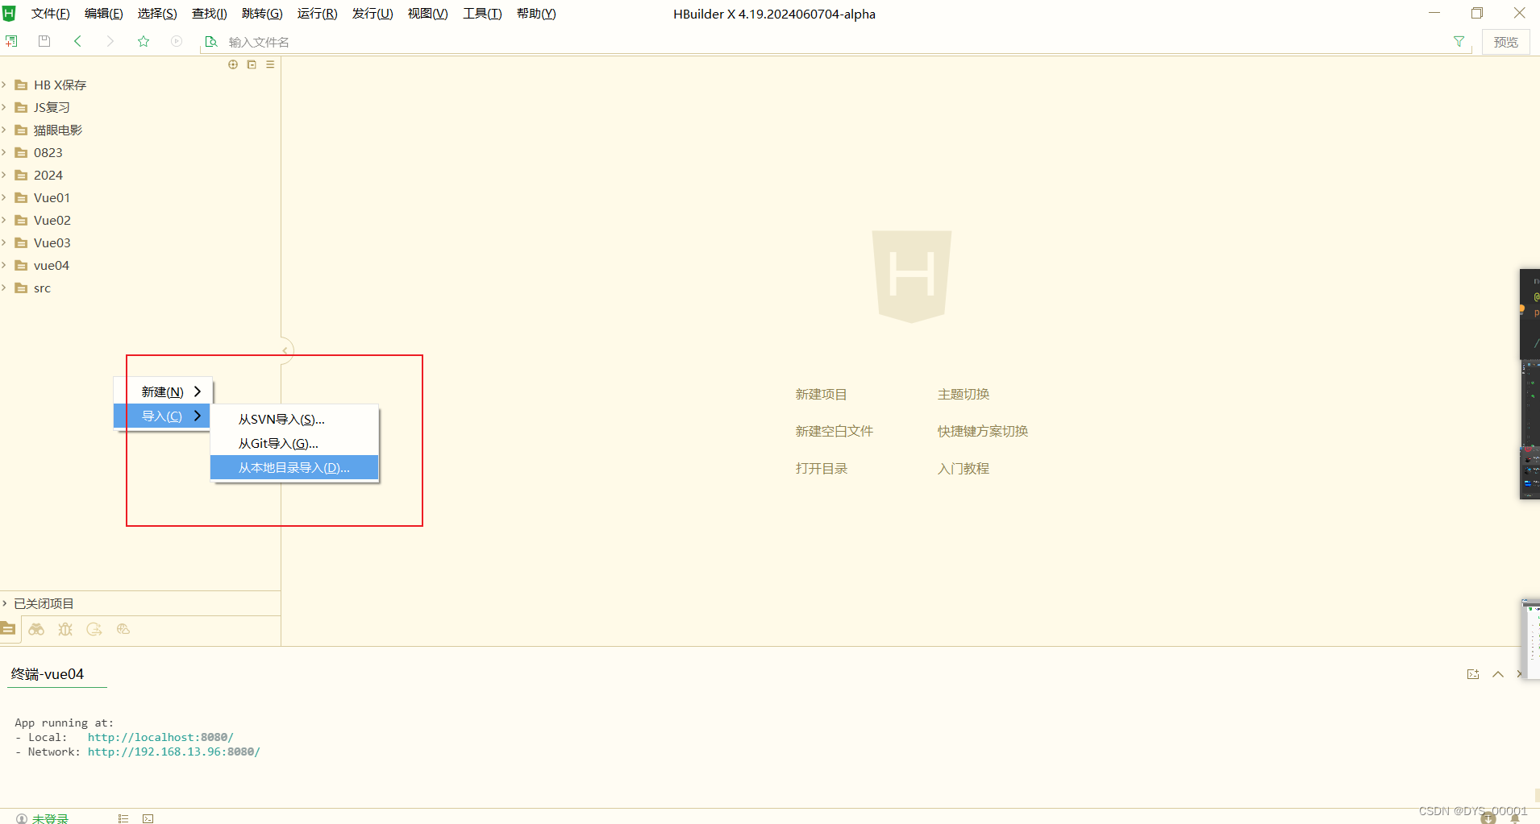Click 未登录 in the status bar to sign in
This screenshot has height=824, width=1540.
click(52, 818)
